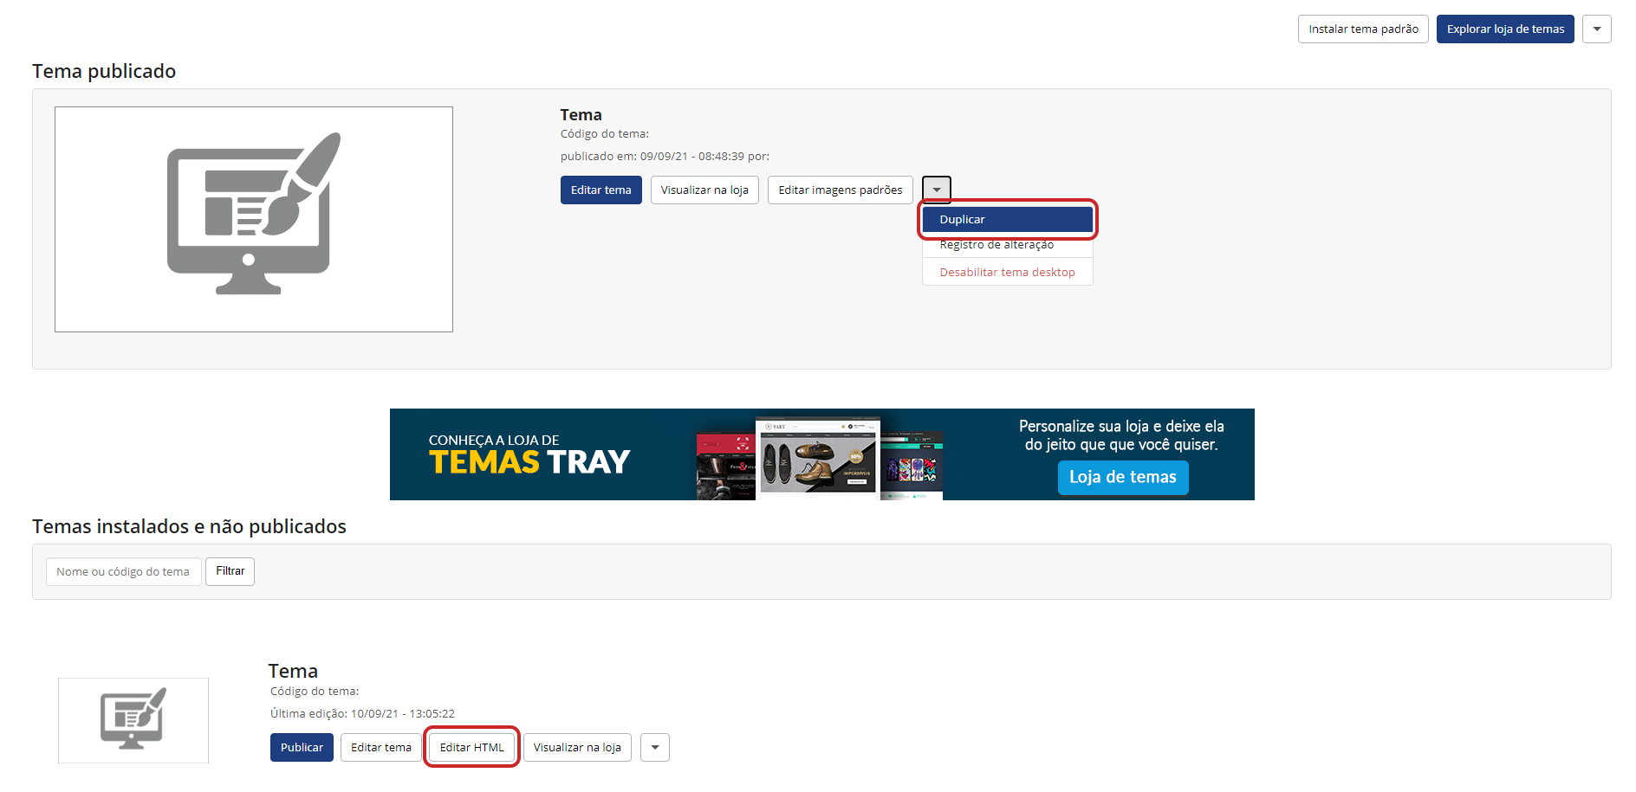Click the Filtrar button

(230, 571)
